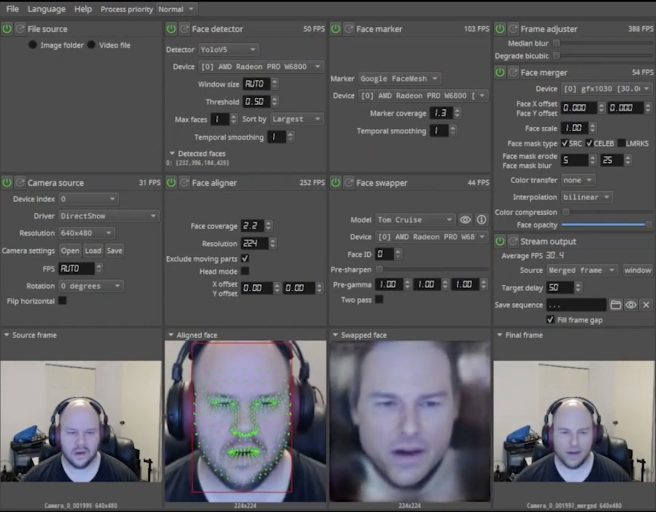This screenshot has width=656, height=512.
Task: Click the Face coverage 2.2 field
Action: point(252,226)
